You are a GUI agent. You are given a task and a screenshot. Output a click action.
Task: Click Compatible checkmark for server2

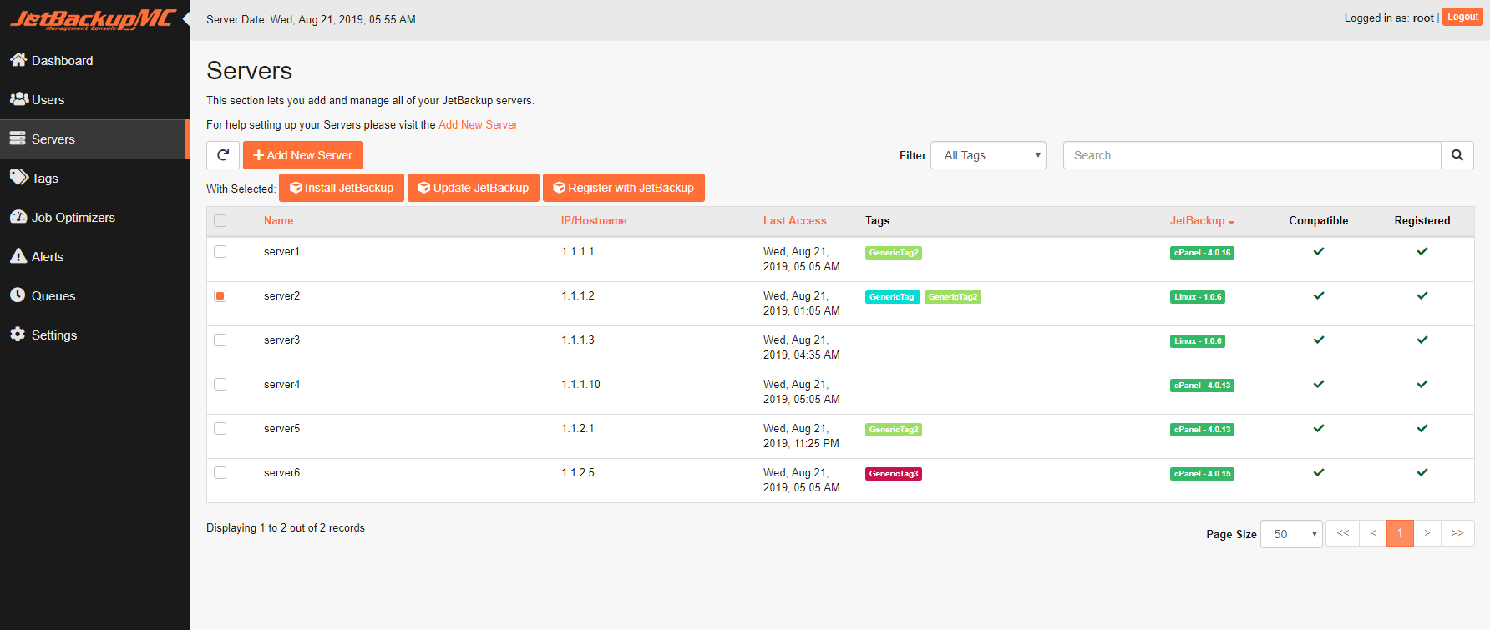(x=1319, y=295)
